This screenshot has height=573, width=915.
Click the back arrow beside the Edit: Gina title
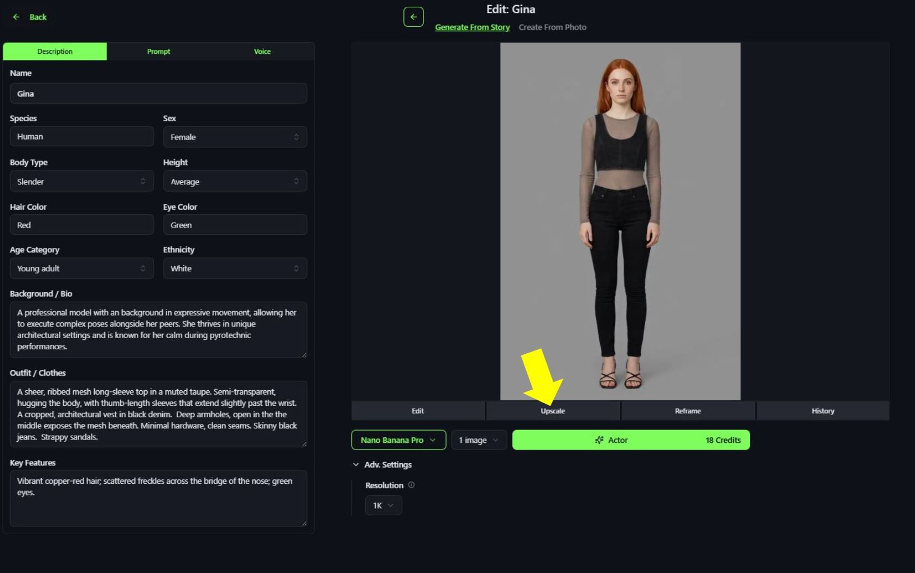(413, 17)
